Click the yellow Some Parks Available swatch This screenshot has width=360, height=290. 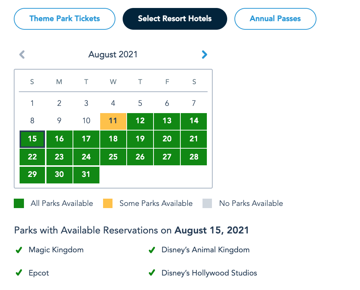click(x=108, y=203)
